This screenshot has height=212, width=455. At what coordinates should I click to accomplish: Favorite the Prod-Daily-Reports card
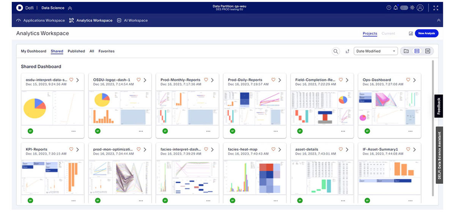tap(273, 80)
